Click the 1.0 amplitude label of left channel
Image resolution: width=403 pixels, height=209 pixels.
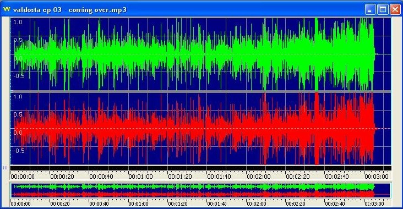coord(18,22)
